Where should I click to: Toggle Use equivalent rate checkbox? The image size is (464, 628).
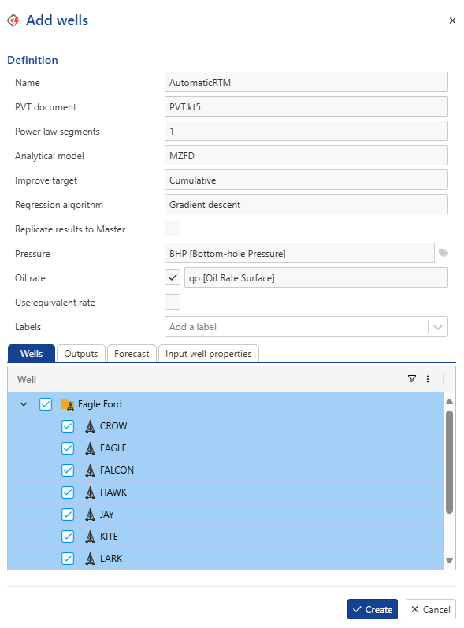tap(173, 302)
